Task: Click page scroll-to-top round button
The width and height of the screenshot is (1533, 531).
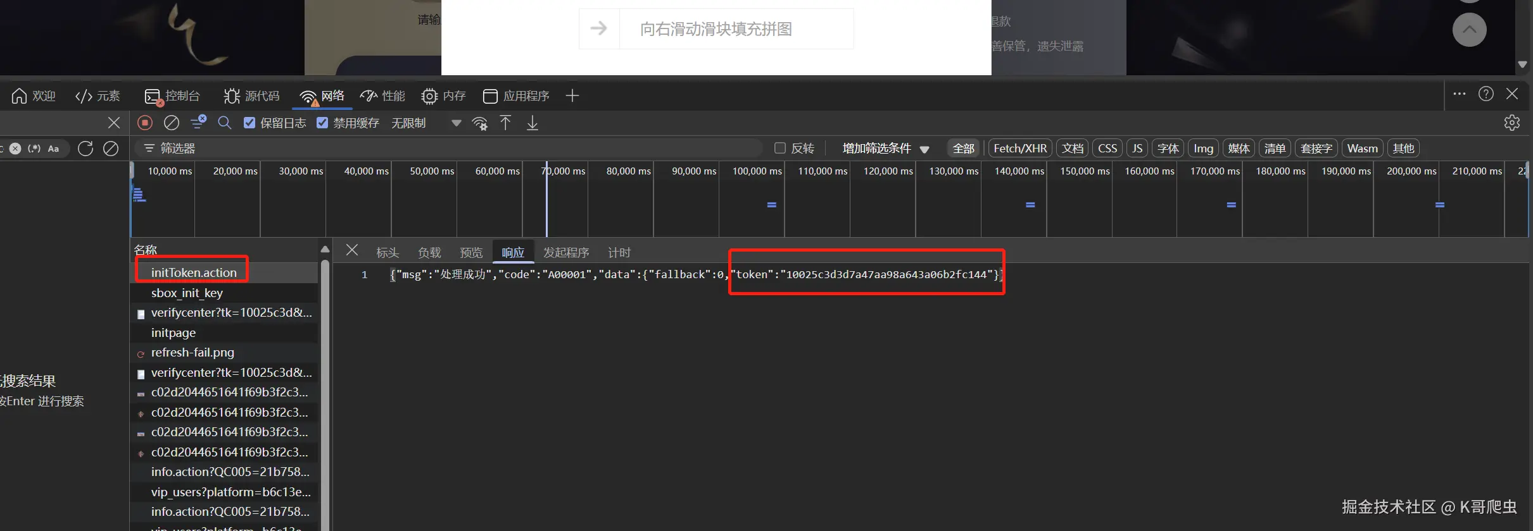Action: pyautogui.click(x=1469, y=29)
